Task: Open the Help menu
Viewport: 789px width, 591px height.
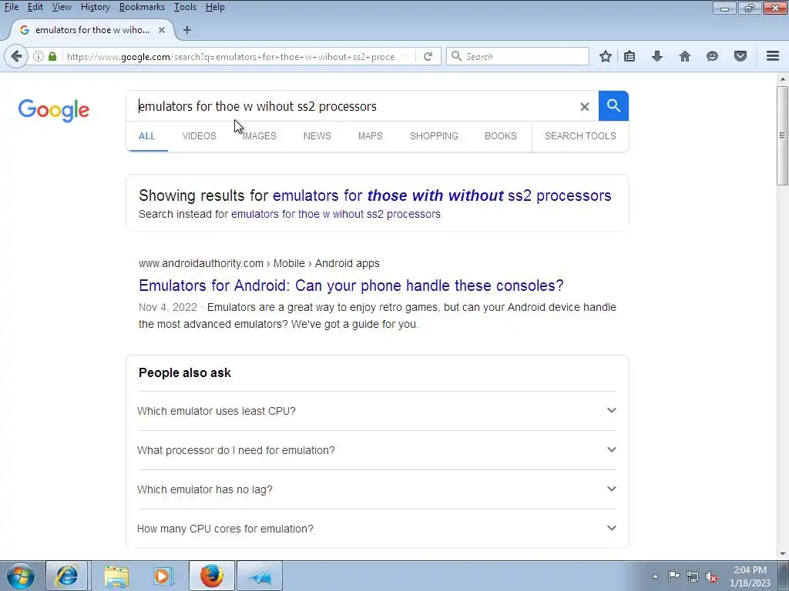Action: 215,7
